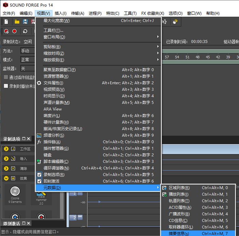Choose 最大化宽度(W) menu entry
239x236 pixels.
98,20
